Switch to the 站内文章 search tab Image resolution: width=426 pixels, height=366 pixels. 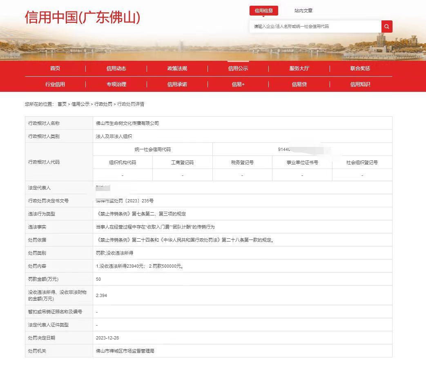coord(303,11)
